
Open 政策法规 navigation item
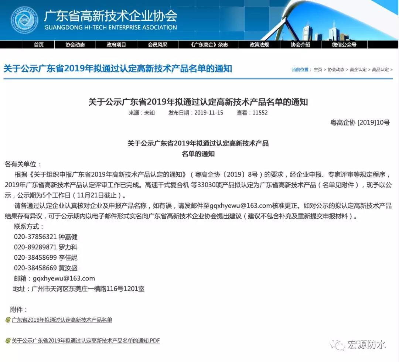click(x=259, y=45)
